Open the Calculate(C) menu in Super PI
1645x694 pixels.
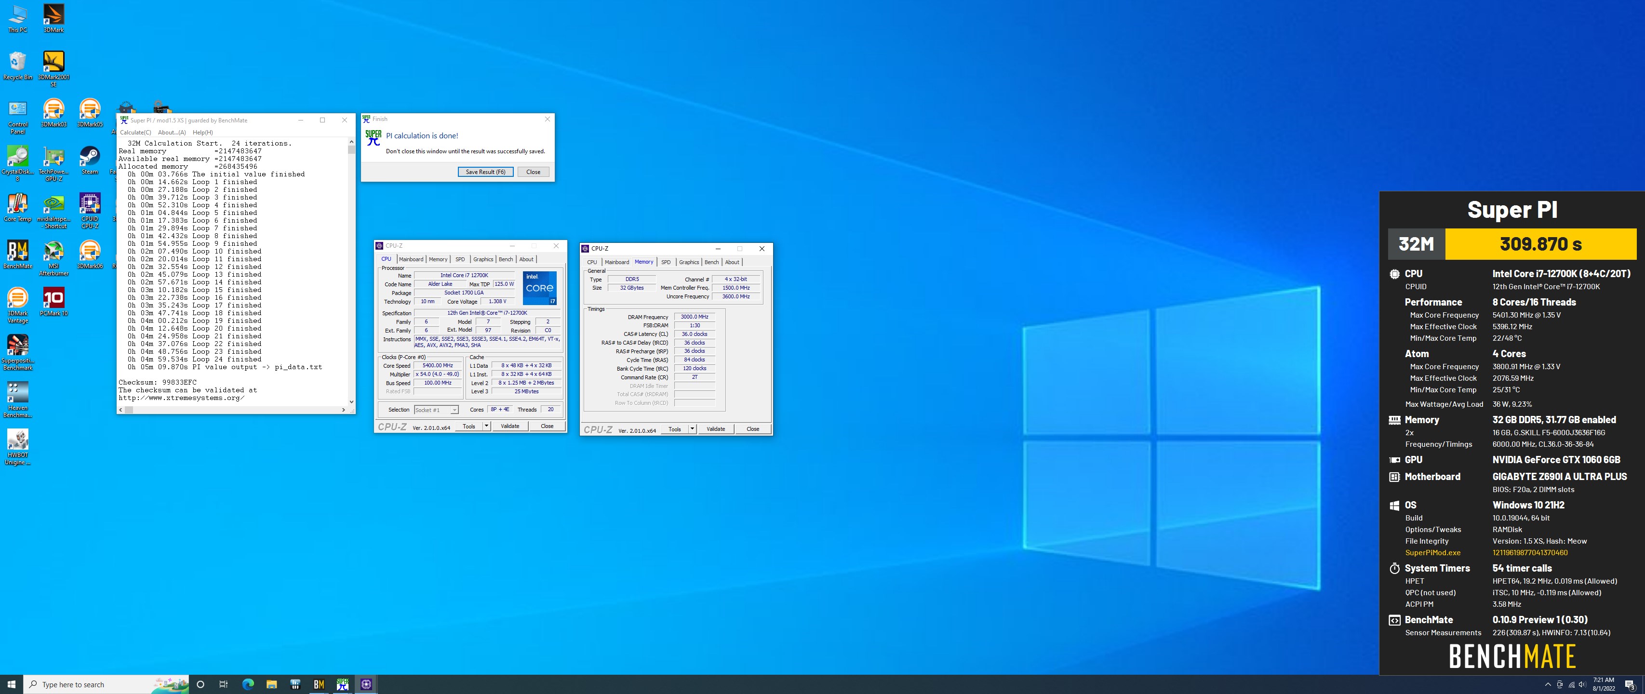coord(135,132)
